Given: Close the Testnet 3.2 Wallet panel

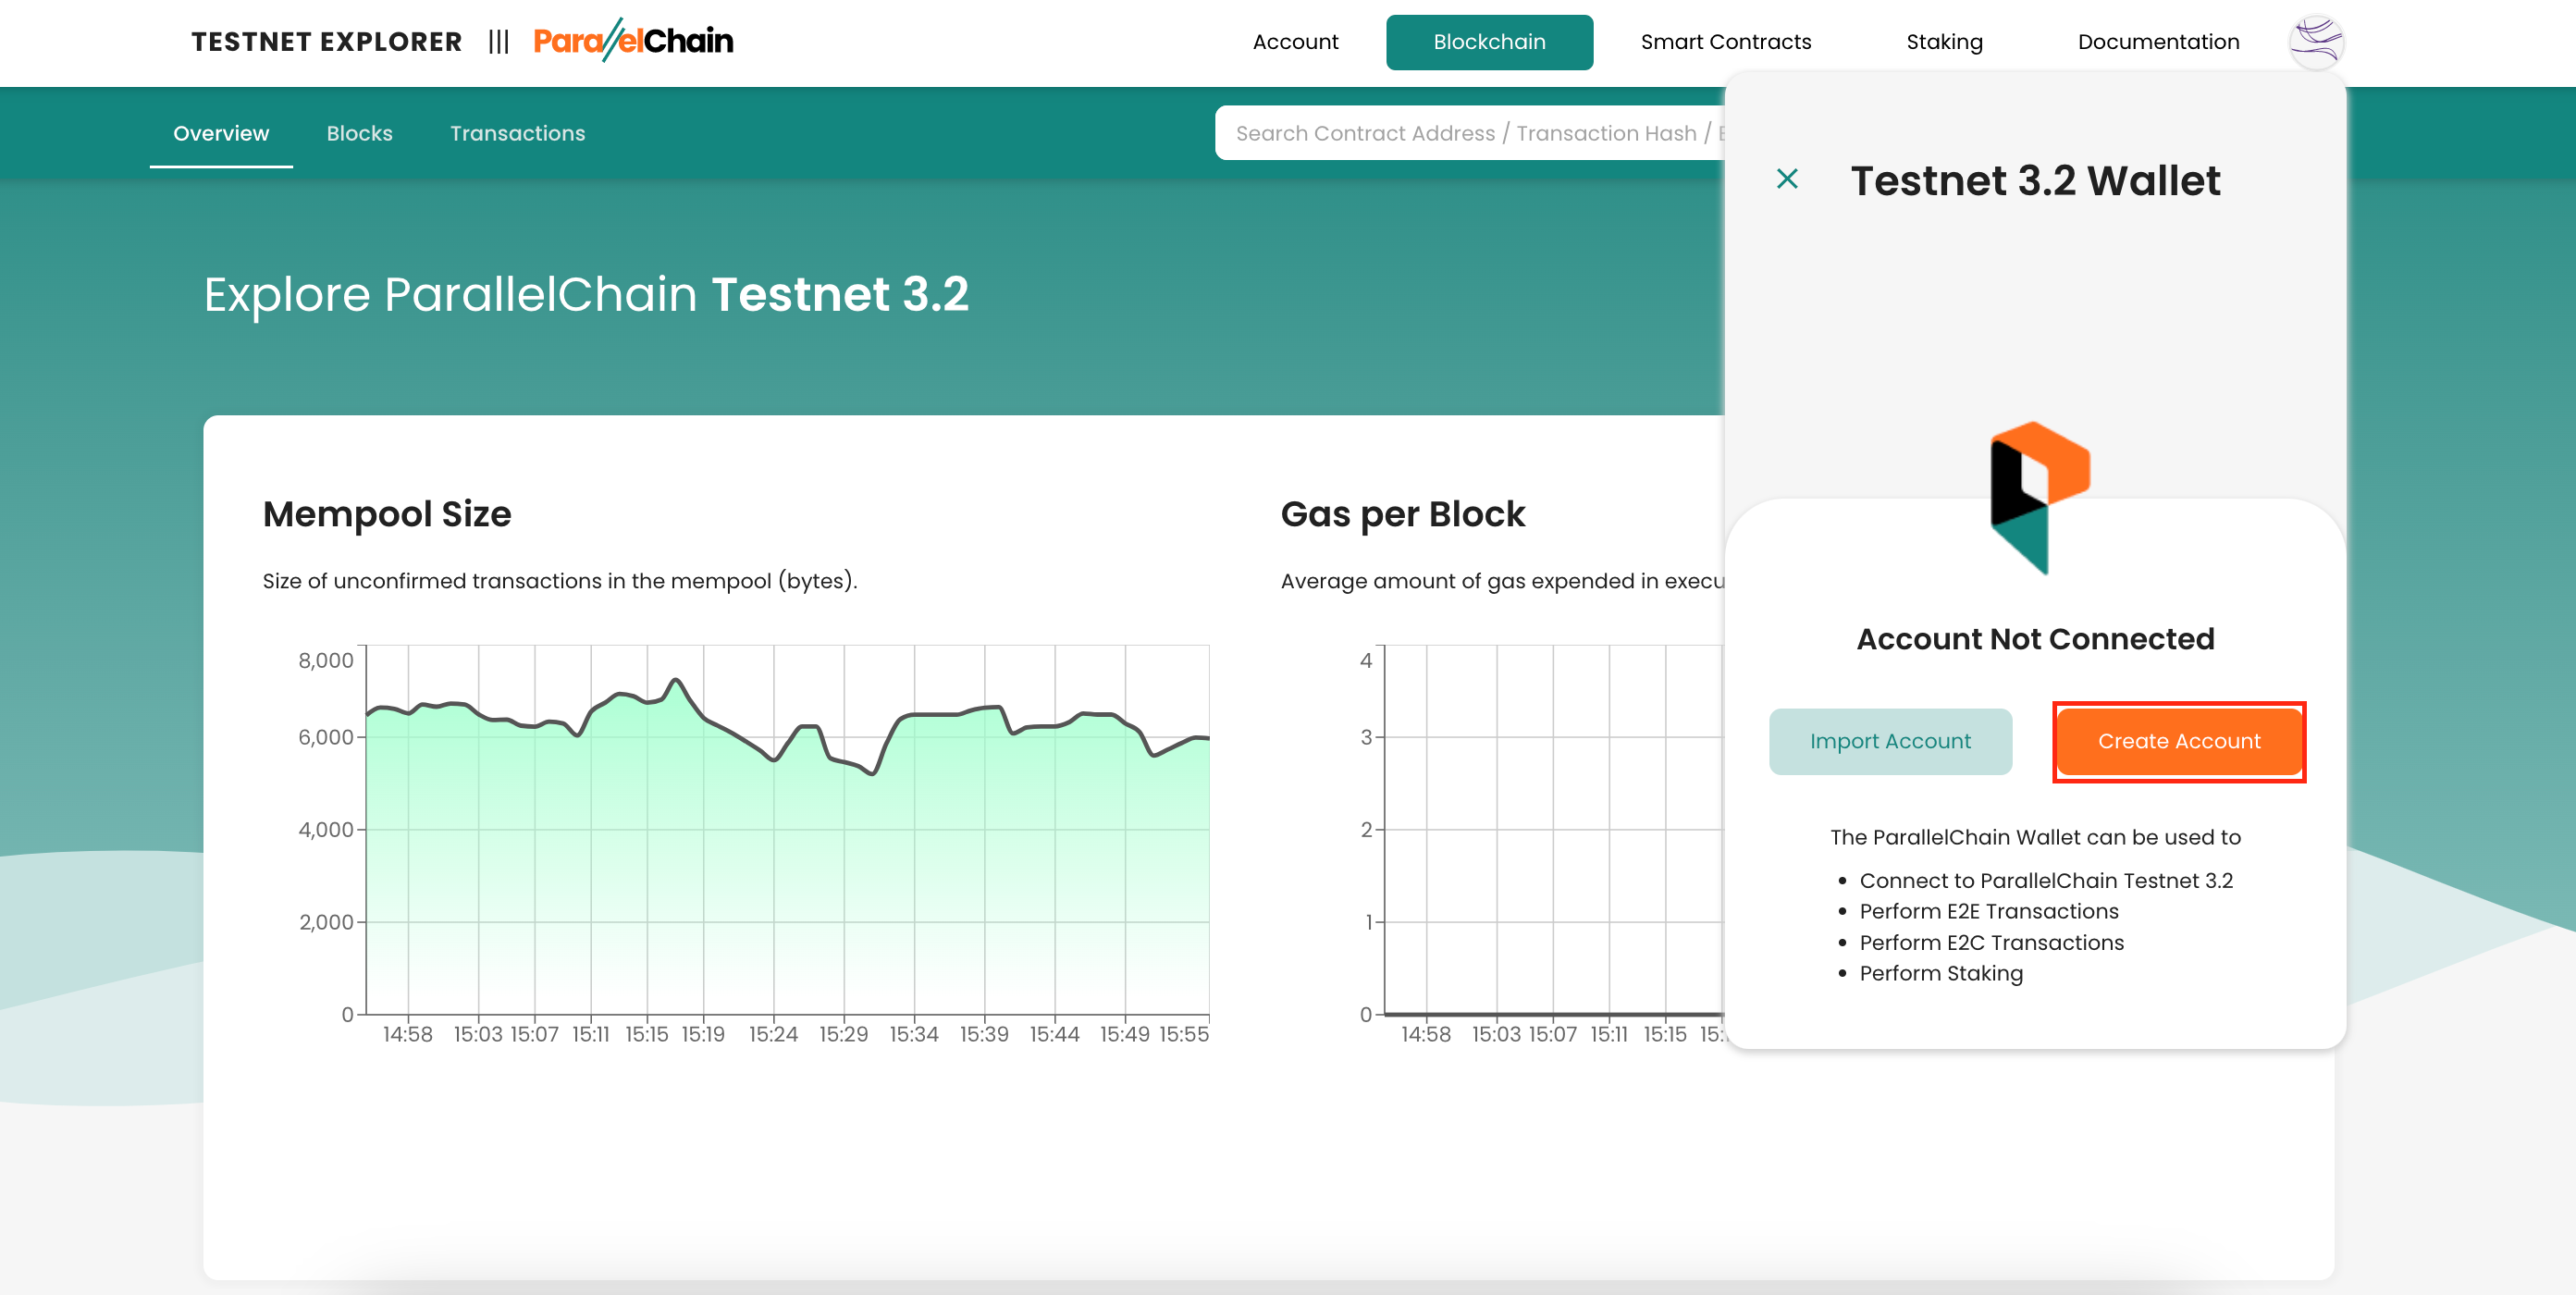Looking at the screenshot, I should coord(1786,179).
